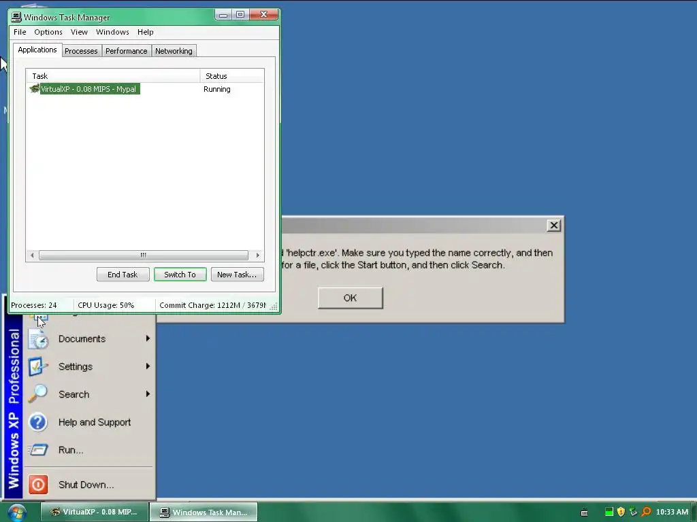Open Task Manager's title bar icon menu

(x=16, y=17)
